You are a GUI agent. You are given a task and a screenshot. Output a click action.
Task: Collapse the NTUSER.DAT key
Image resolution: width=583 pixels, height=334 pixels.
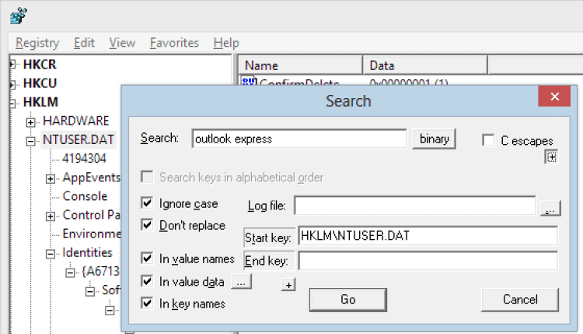click(x=31, y=141)
